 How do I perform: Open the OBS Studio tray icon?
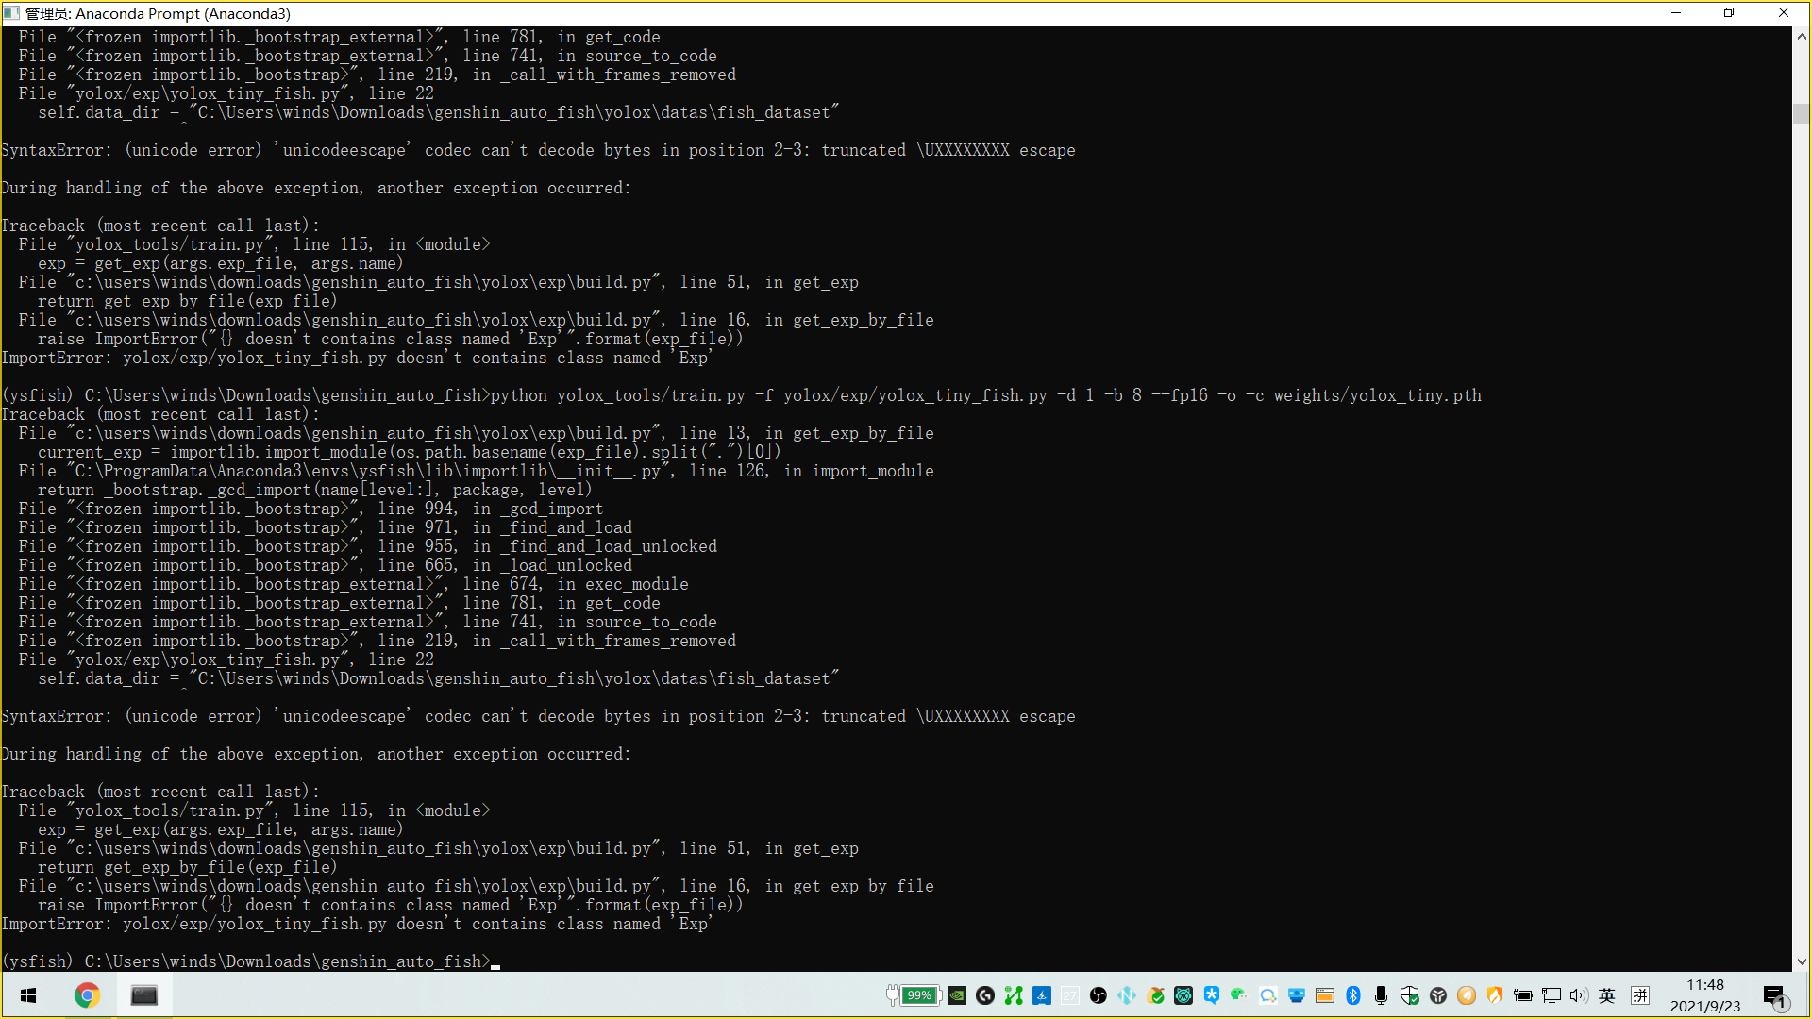(1099, 995)
